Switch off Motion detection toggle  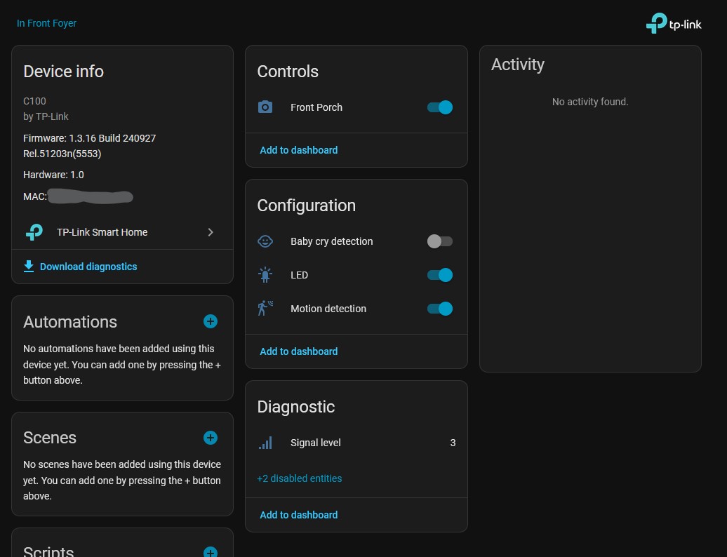(440, 309)
